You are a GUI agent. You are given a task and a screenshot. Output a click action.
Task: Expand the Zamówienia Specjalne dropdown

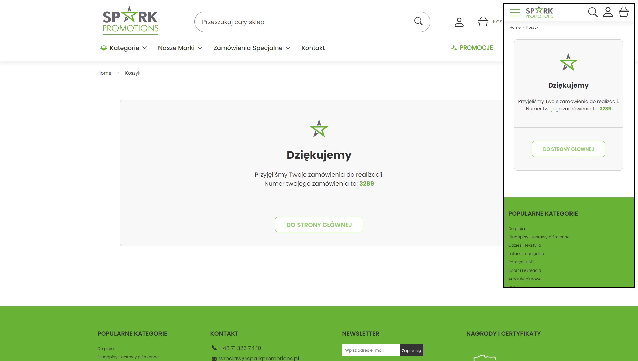[x=252, y=48]
